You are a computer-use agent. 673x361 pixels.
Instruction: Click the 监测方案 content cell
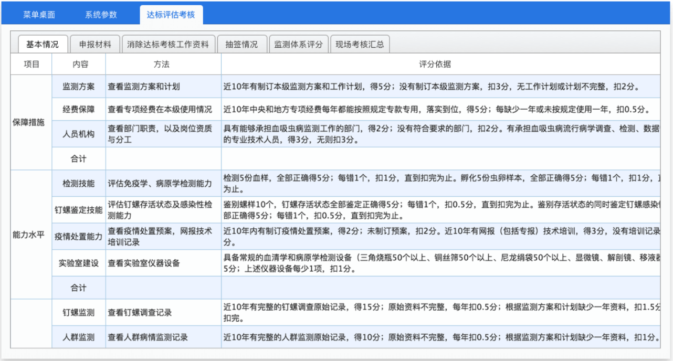pos(79,87)
